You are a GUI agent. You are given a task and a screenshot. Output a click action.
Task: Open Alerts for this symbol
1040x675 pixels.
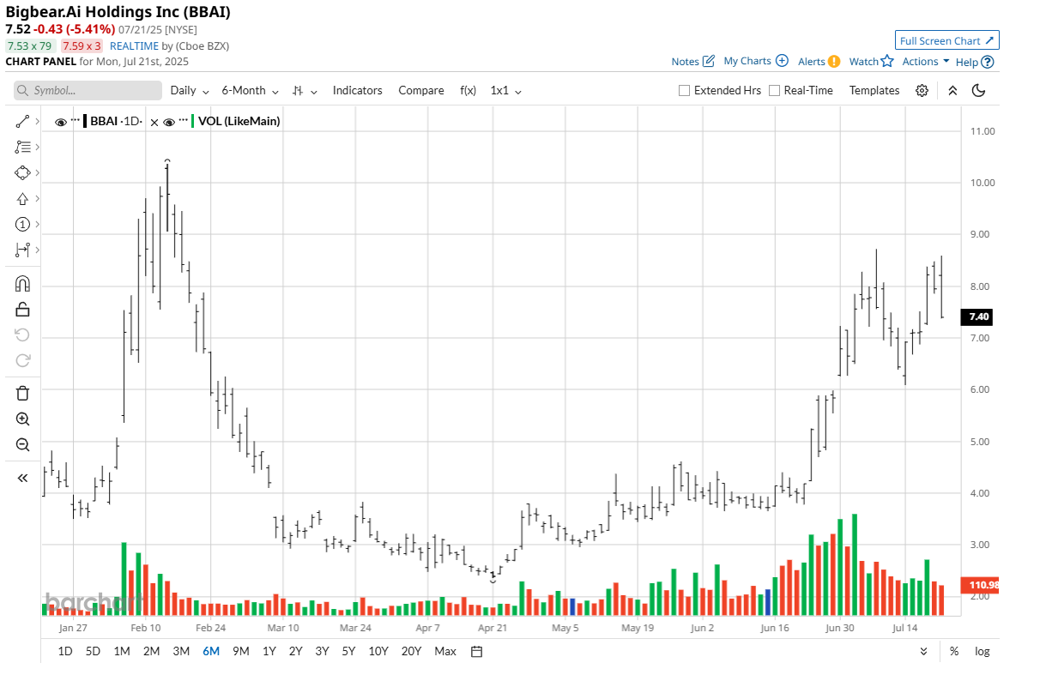[819, 62]
